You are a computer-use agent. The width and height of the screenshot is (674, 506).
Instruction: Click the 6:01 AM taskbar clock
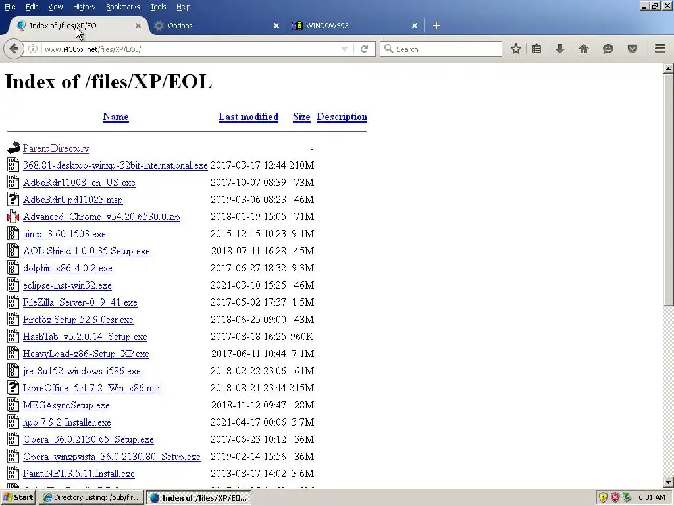coord(652,497)
